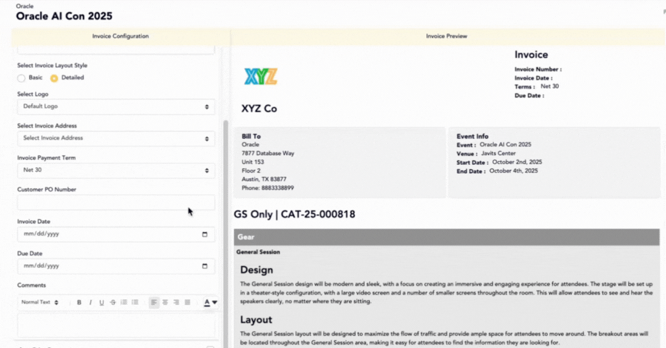Switch to the Invoice Configuration tab
This screenshot has width=666, height=348.
coord(120,37)
